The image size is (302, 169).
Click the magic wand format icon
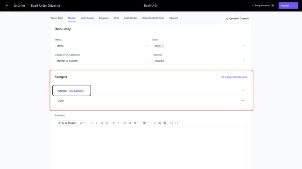tap(81, 123)
